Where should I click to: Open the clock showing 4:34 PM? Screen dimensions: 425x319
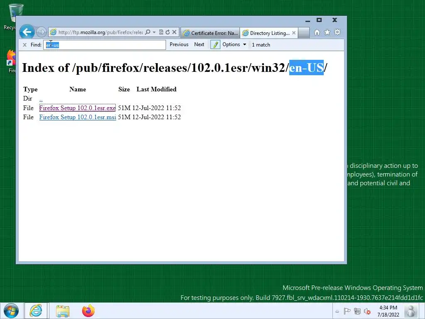coord(388,311)
